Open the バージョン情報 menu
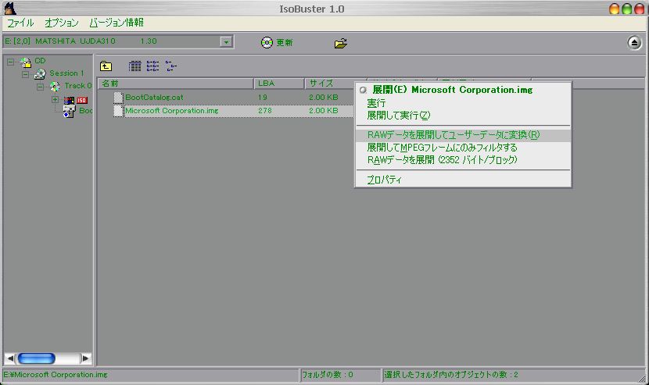The height and width of the screenshot is (385, 649). pyautogui.click(x=117, y=23)
